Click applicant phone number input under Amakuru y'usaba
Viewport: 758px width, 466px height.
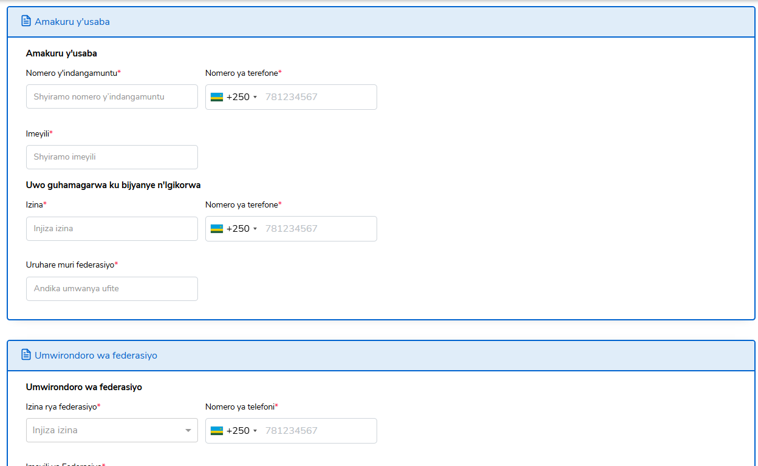(318, 97)
